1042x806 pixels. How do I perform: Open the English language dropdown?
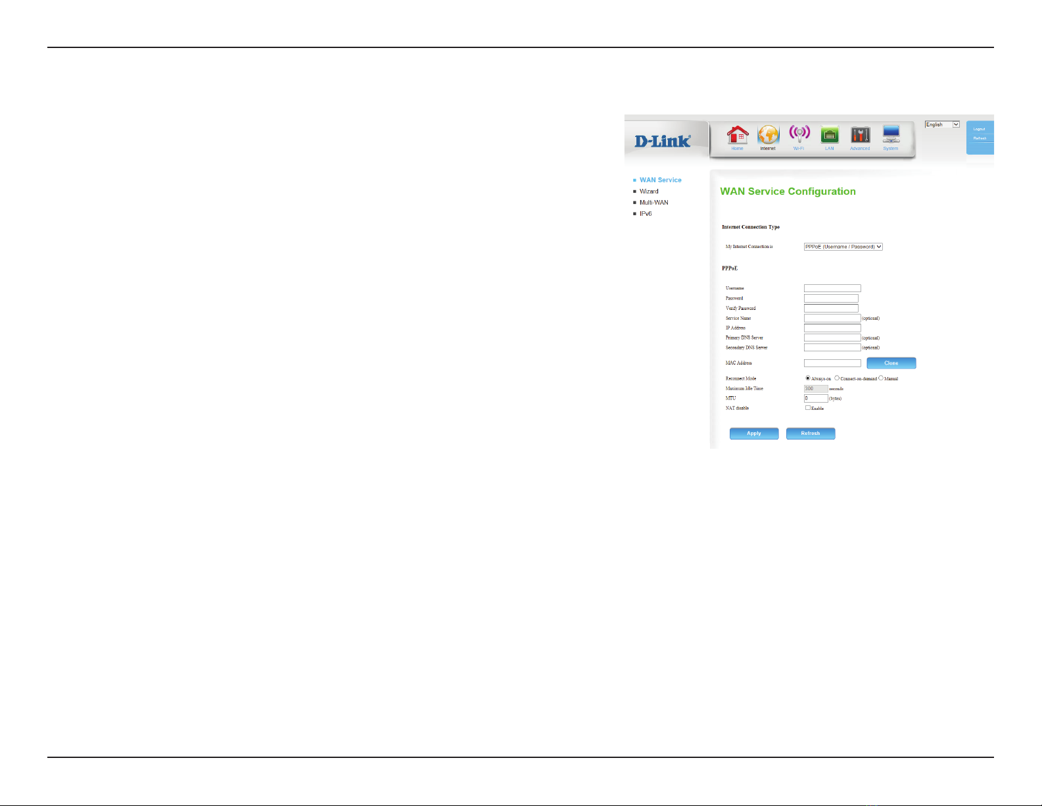942,124
